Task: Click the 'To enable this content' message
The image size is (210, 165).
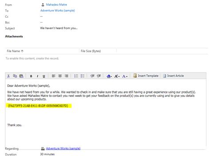Action: (x=32, y=58)
